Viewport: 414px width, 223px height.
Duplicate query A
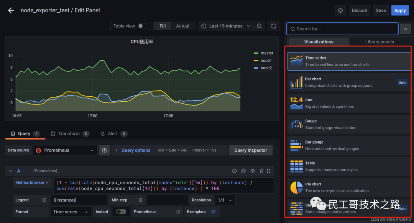(x=243, y=171)
